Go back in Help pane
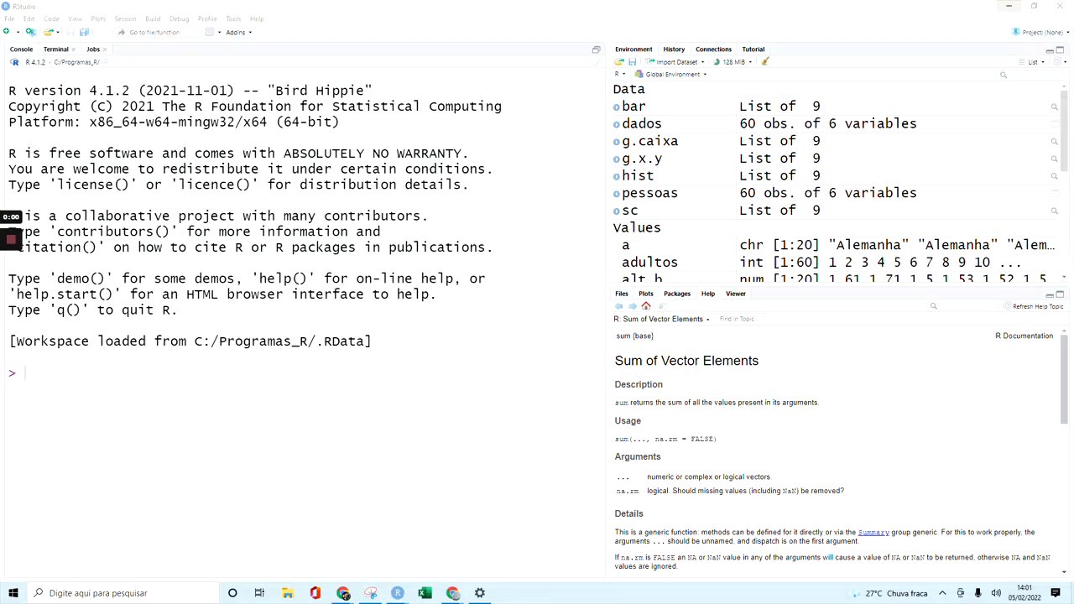 pos(619,306)
